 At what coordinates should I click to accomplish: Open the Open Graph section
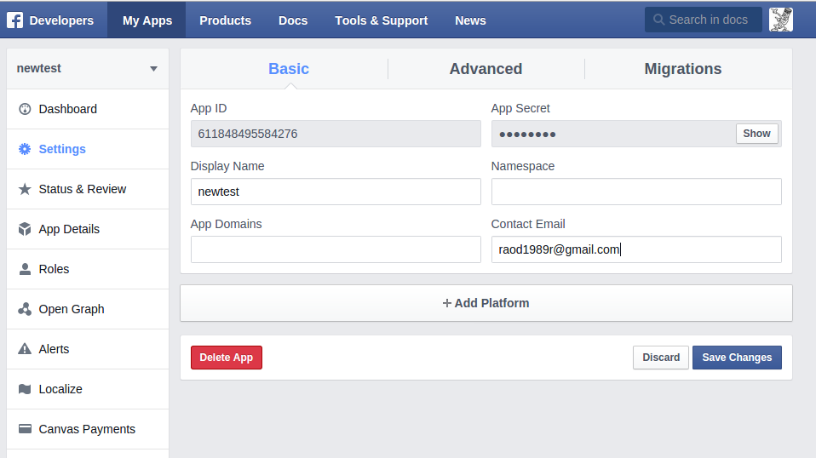(x=88, y=309)
